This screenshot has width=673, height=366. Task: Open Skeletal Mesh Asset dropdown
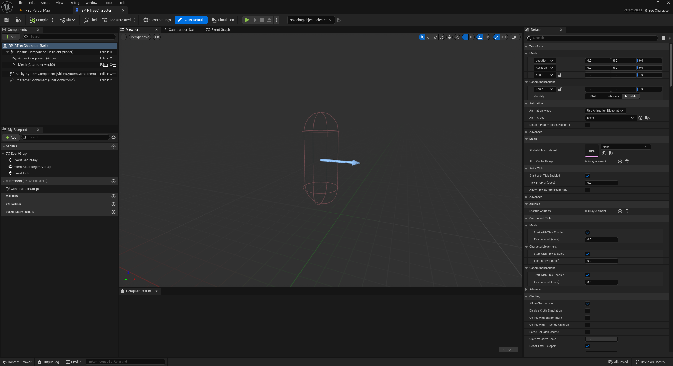tap(625, 147)
